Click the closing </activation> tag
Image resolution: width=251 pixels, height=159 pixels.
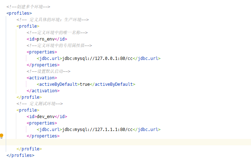pyautogui.click(x=43, y=91)
